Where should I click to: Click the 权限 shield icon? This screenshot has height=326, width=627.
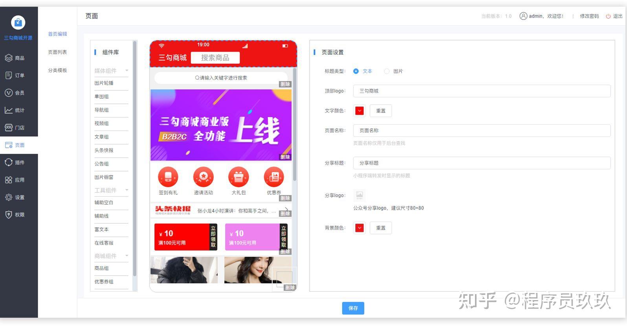pos(9,214)
